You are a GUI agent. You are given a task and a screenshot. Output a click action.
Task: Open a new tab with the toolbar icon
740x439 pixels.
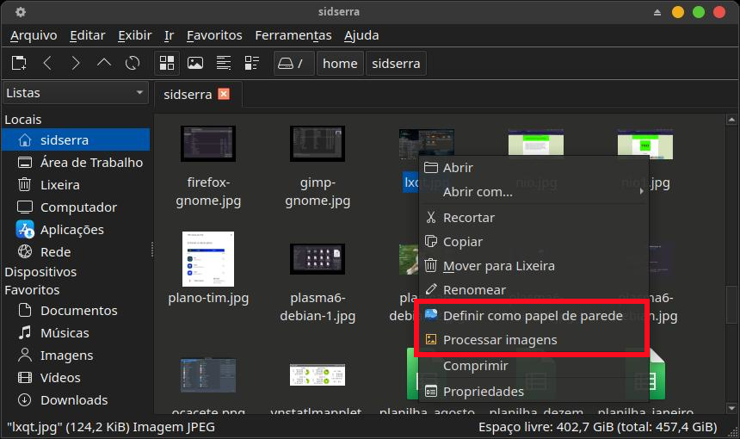19,63
